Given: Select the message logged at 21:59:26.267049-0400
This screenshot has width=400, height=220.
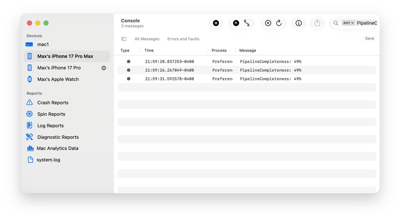Looking at the screenshot, I should (247, 70).
